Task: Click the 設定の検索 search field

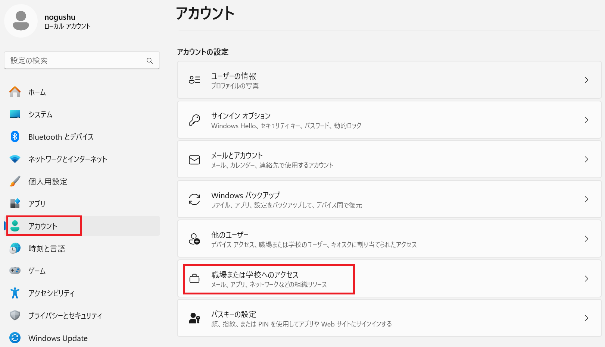Action: [82, 60]
